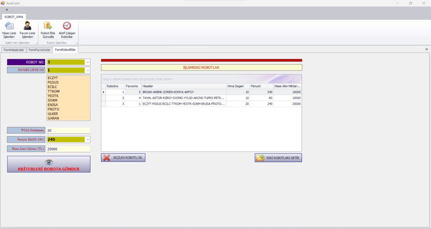431x229 pixels.
Task: Expand the Periyot Dk dropdown
Action: [87, 139]
